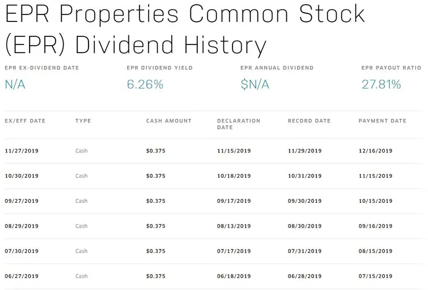Screen dimensions: 428x290
Task: Click the Ex/Eff Date column header
Action: point(25,121)
